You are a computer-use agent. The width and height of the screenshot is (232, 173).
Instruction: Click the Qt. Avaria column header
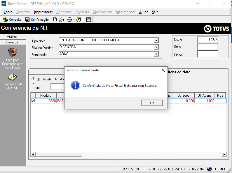(x=205, y=95)
